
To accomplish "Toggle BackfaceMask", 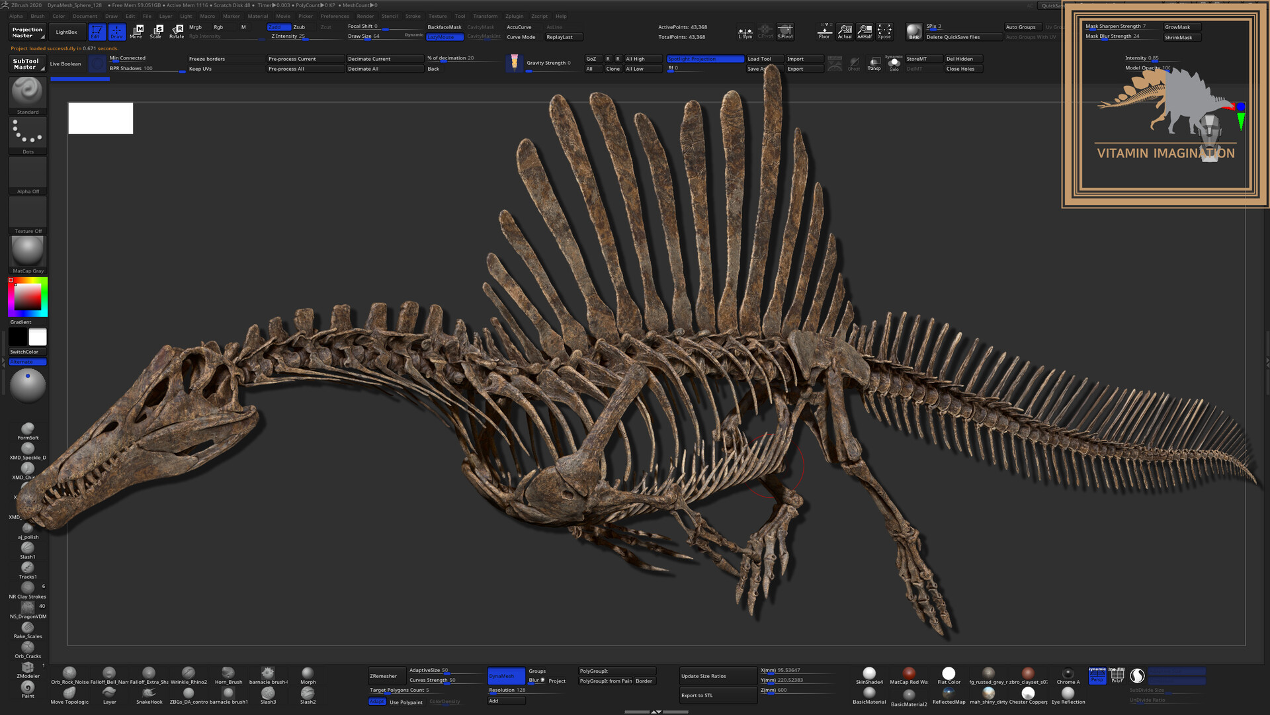I will click(444, 27).
